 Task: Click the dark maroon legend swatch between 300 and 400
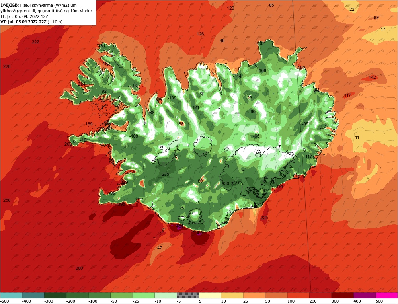[x=342, y=295]
